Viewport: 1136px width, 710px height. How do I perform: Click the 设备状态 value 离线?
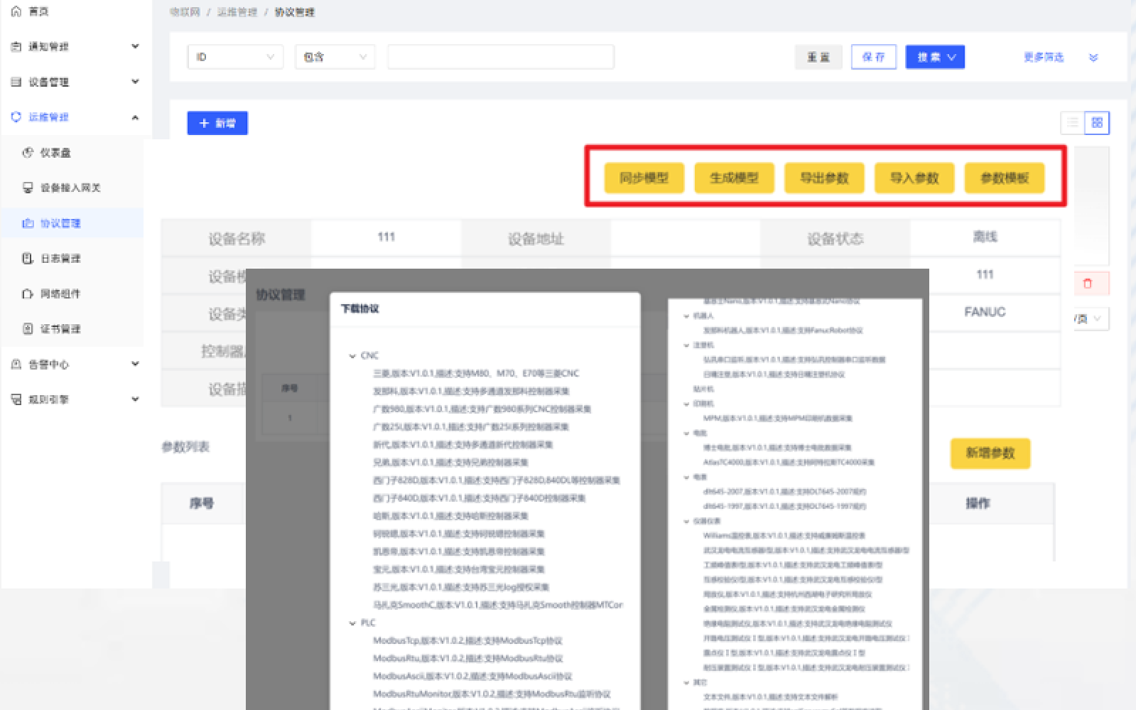point(985,237)
